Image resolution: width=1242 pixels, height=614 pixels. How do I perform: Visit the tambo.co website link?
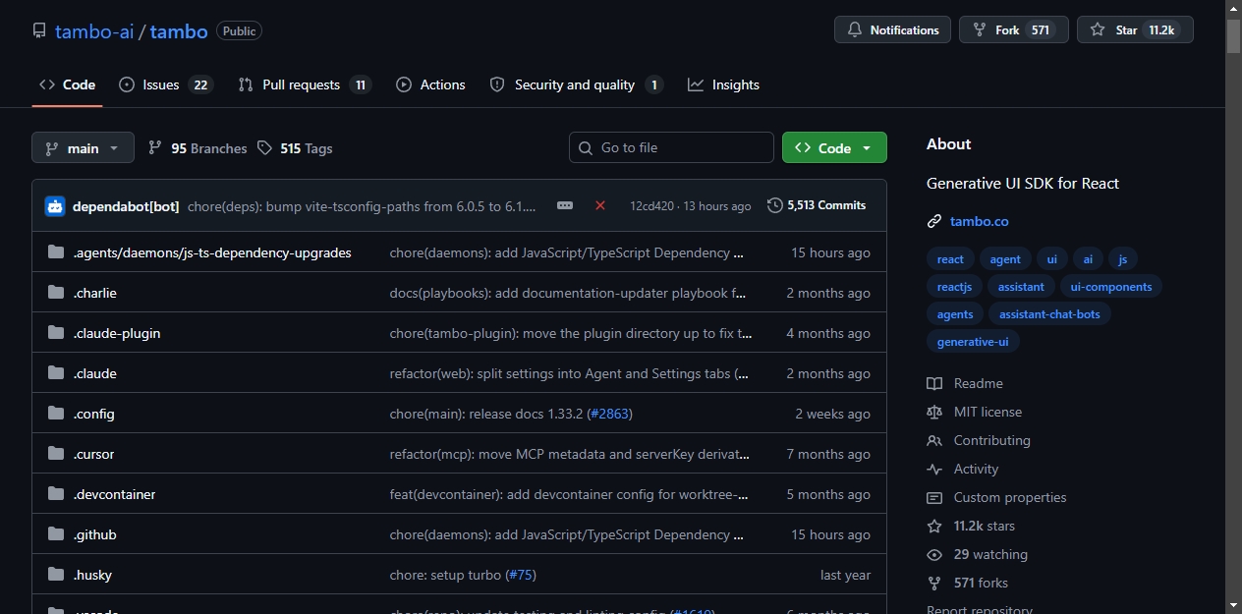click(x=980, y=221)
